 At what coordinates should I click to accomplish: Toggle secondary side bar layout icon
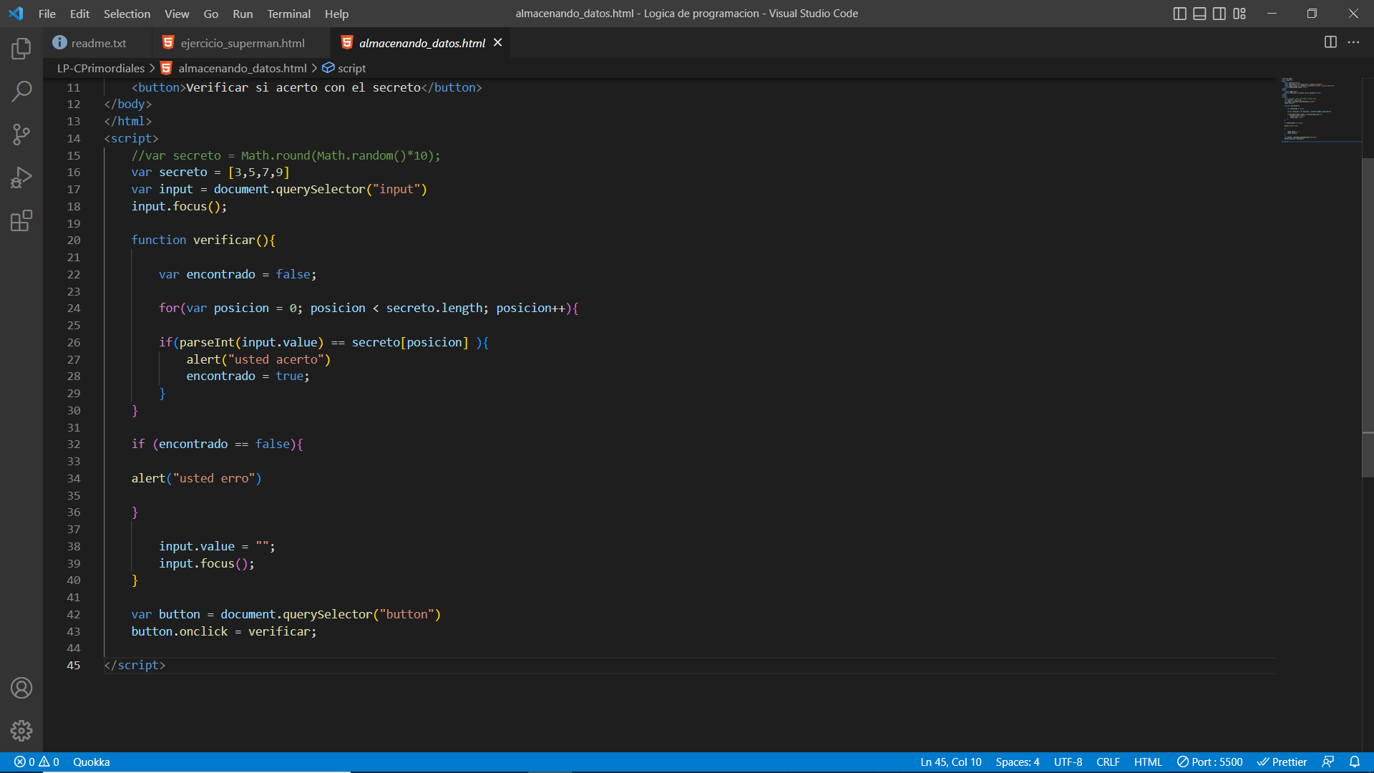[x=1219, y=14]
